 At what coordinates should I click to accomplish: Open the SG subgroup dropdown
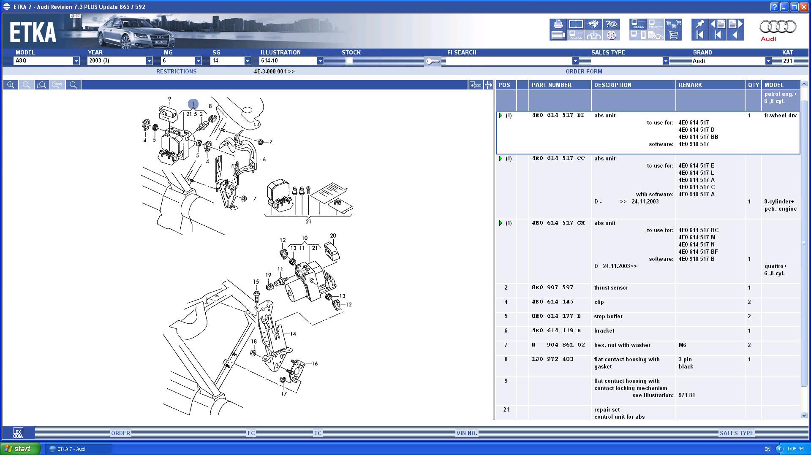248,61
